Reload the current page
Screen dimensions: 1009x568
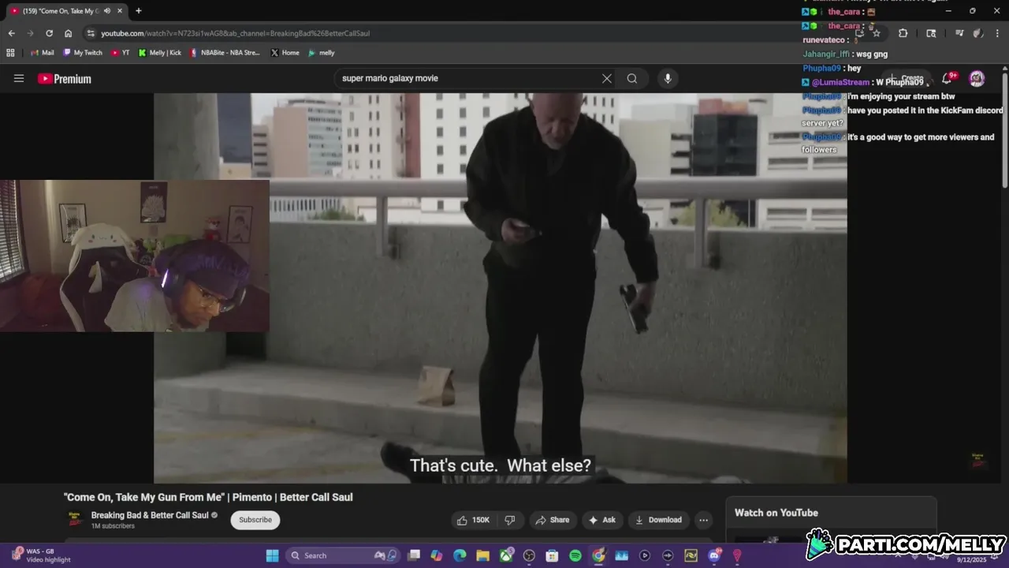click(x=49, y=33)
